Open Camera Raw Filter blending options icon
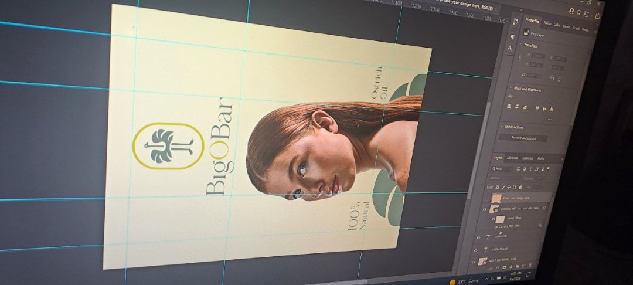This screenshot has width=633, height=285. click(540, 225)
